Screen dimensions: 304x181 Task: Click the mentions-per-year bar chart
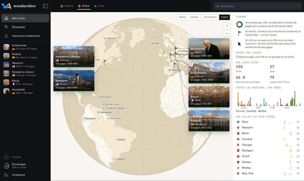pos(268,99)
